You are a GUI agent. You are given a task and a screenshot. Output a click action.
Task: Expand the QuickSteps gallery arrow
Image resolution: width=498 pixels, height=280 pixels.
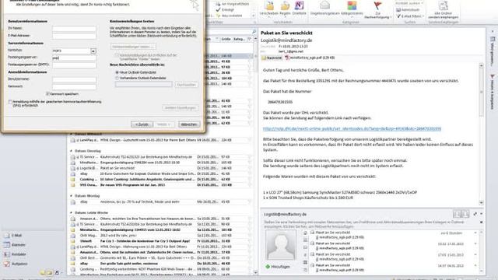coord(253,16)
